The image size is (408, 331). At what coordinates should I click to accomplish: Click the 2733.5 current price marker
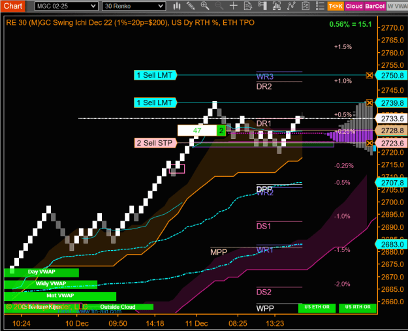coord(391,119)
